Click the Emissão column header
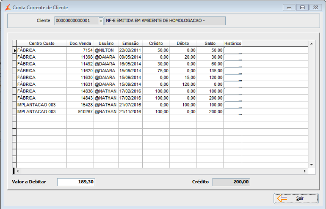Image resolution: width=326 pixels, height=209 pixels. (130, 43)
